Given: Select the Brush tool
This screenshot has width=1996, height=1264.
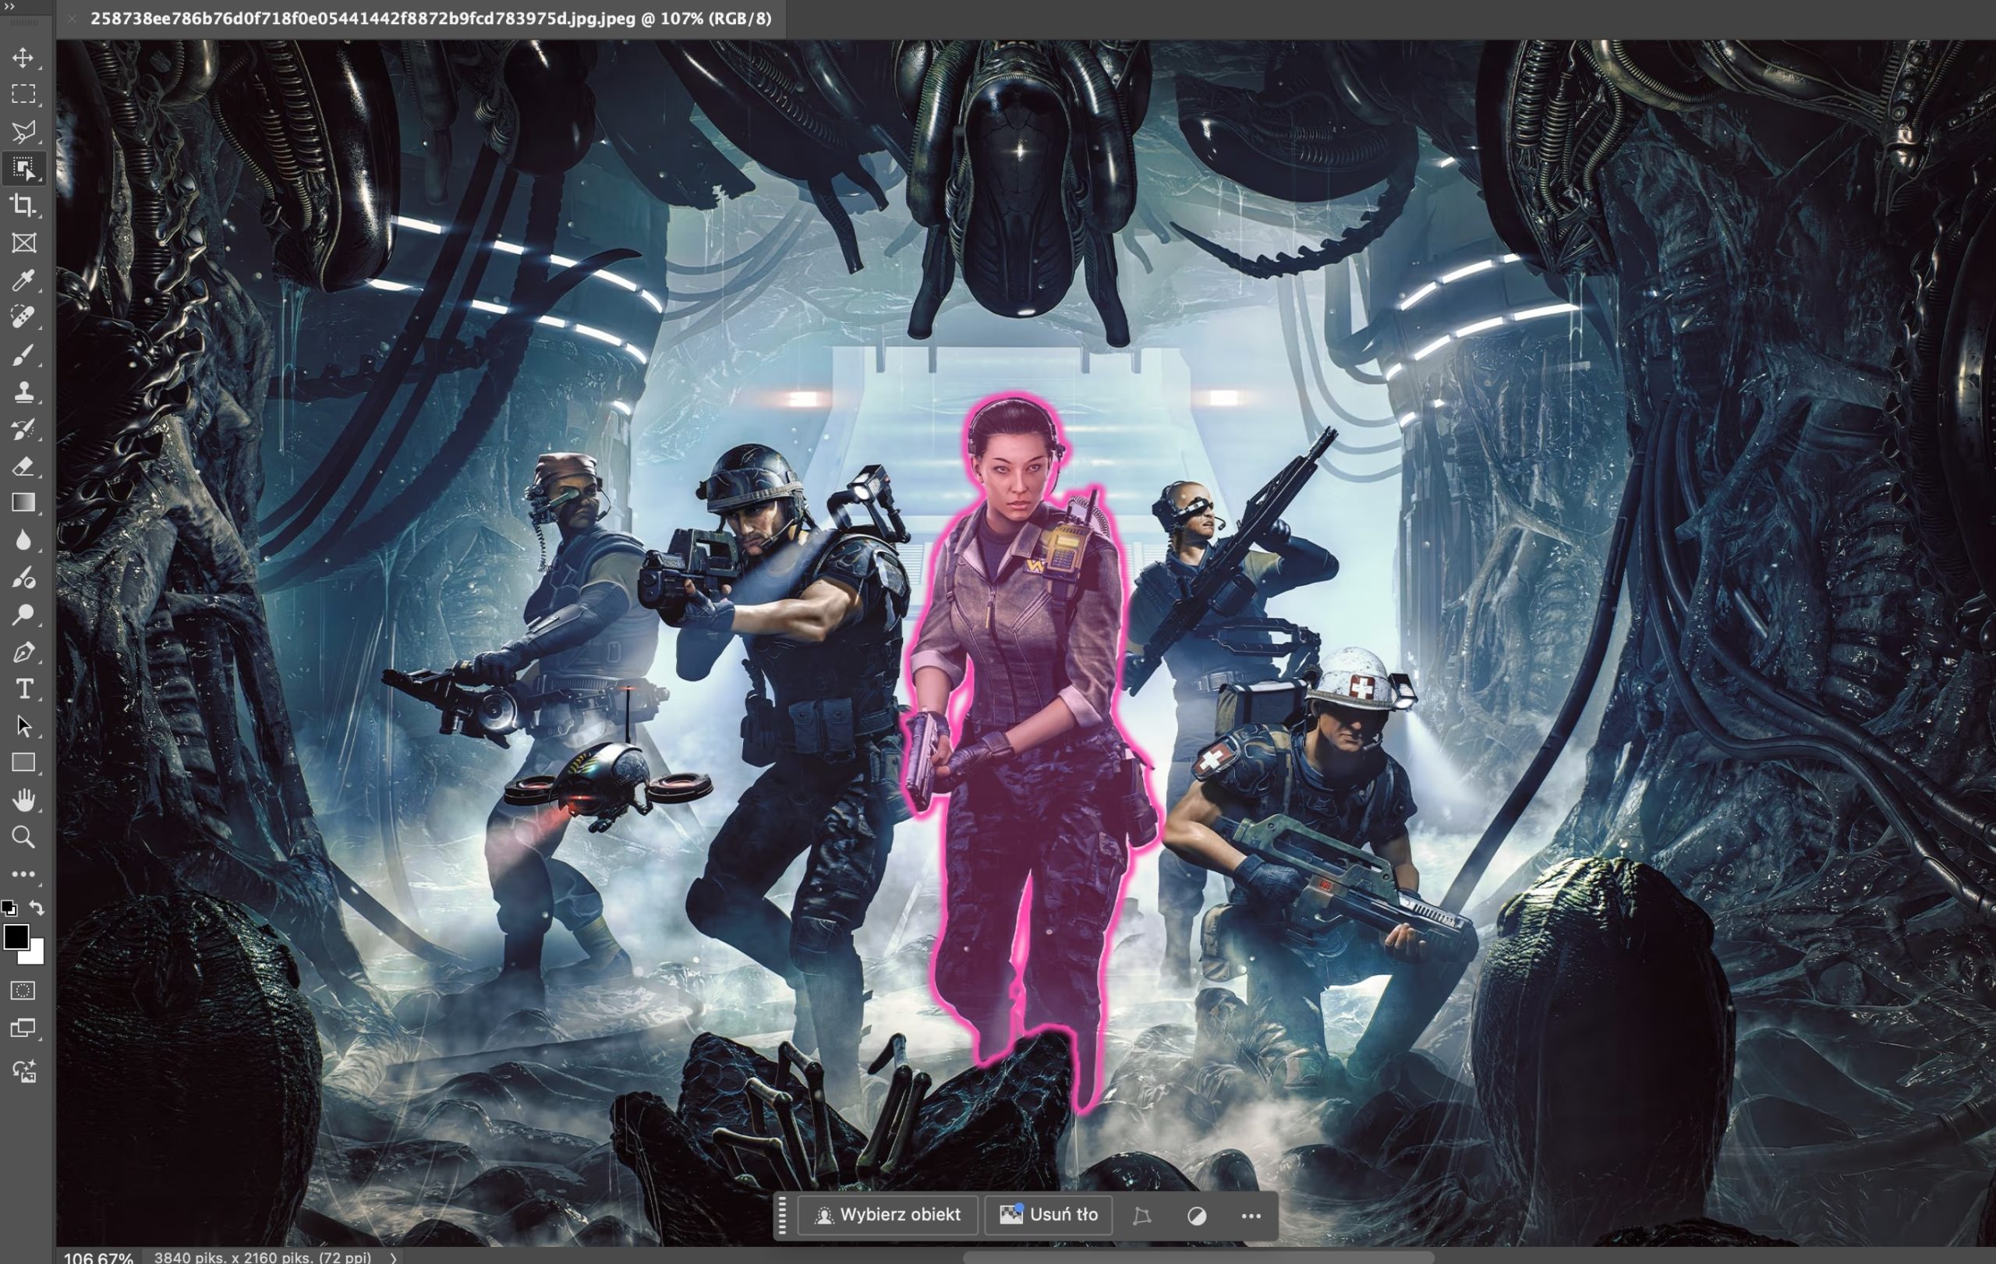Looking at the screenshot, I should point(23,355).
